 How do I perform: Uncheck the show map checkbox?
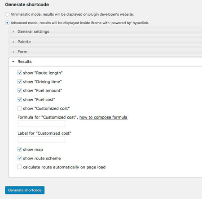click(x=20, y=149)
